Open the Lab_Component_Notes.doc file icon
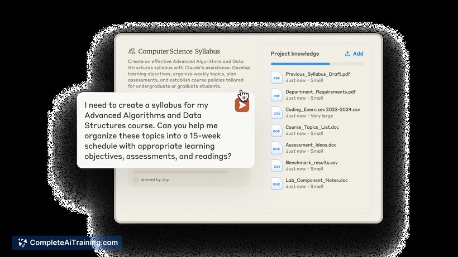The width and height of the screenshot is (458, 257). point(276,183)
